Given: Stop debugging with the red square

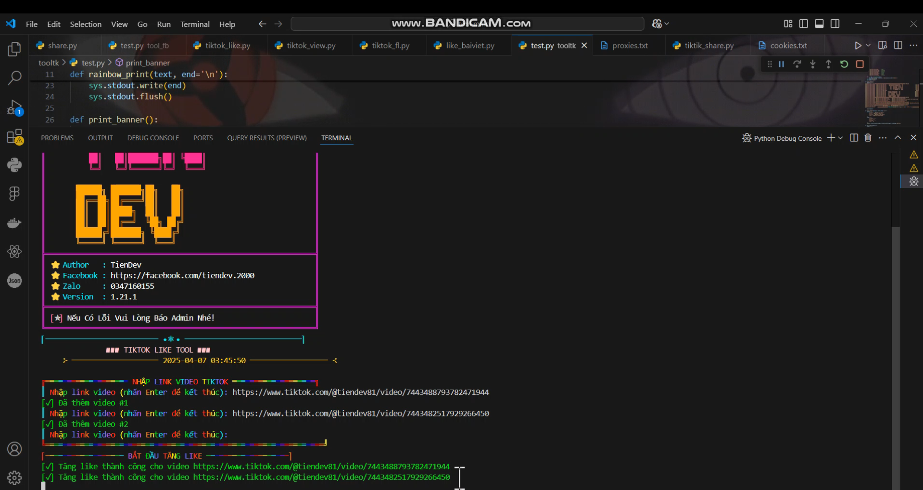Looking at the screenshot, I should pyautogui.click(x=860, y=64).
